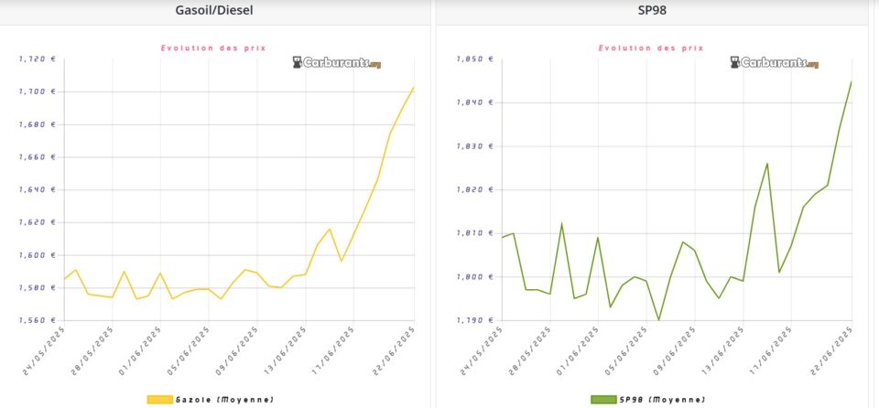Click the 1,700 € label on the diesel axis
The image size is (879, 408).
click(x=38, y=91)
